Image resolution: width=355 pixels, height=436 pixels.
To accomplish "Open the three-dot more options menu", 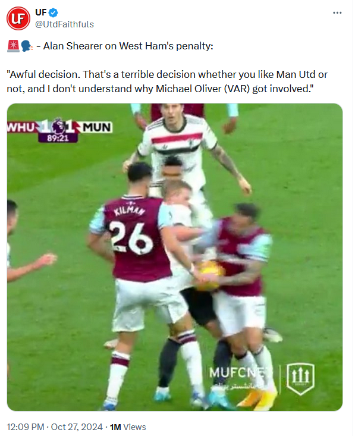I will 337,13.
